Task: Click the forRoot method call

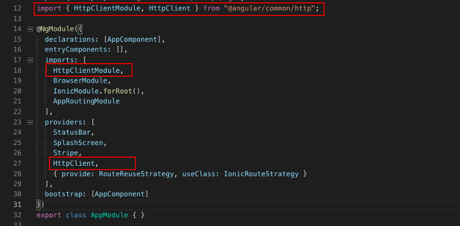Action: pyautogui.click(x=118, y=91)
